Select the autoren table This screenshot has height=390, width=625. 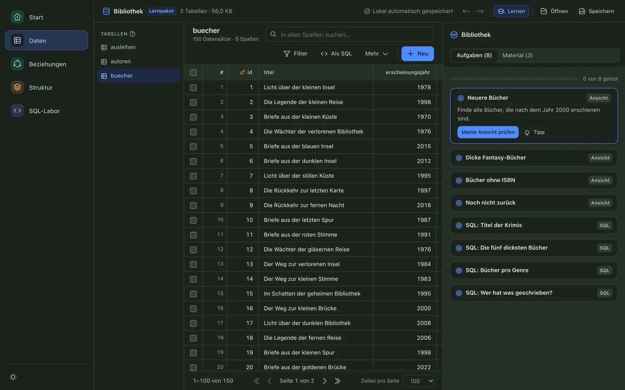[138, 62]
